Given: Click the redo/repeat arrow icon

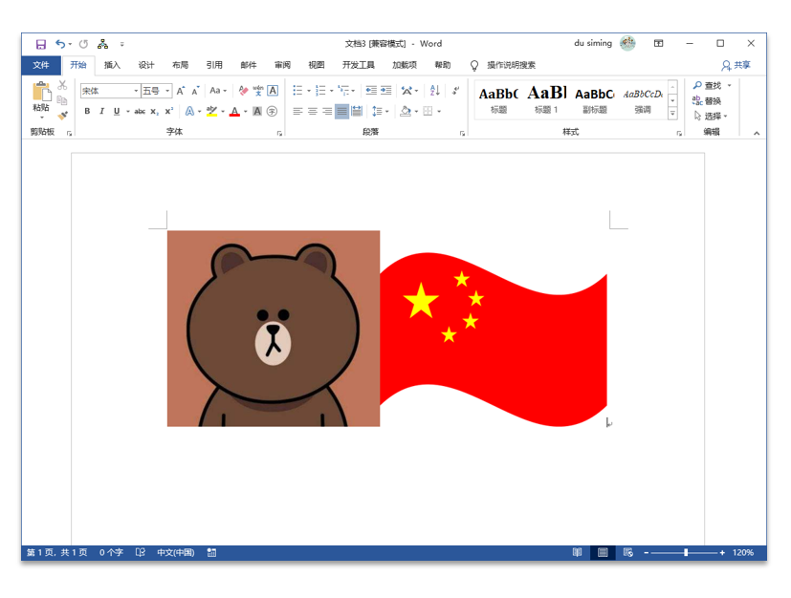Looking at the screenshot, I should pos(83,44).
